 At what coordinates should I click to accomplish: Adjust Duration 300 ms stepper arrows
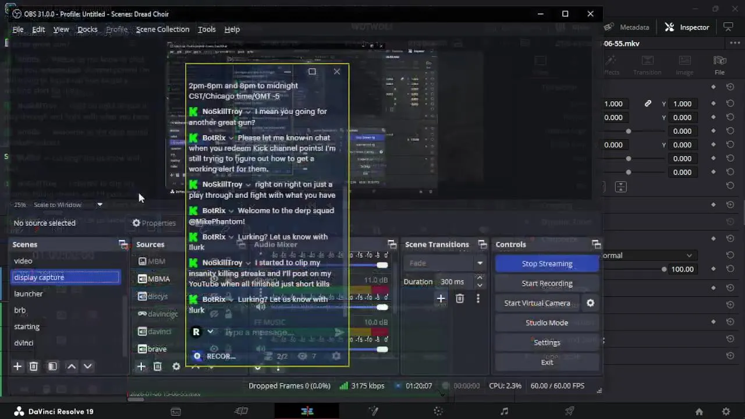(x=480, y=282)
